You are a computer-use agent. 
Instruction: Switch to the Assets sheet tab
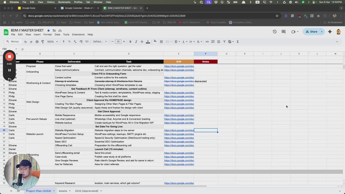coord(63,191)
